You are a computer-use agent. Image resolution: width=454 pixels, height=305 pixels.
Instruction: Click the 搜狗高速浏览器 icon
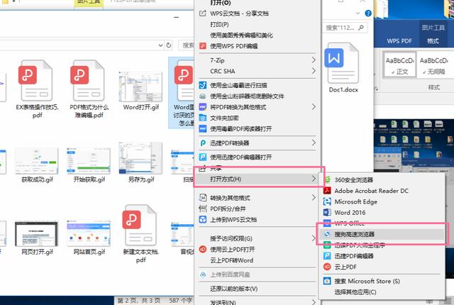(x=327, y=234)
